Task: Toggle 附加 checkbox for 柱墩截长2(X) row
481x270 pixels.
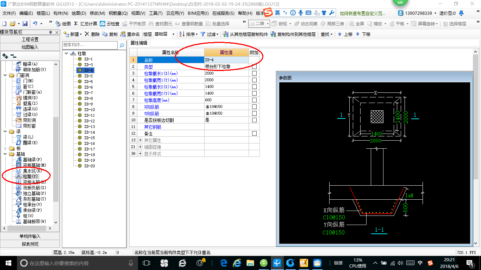Action: click(254, 86)
